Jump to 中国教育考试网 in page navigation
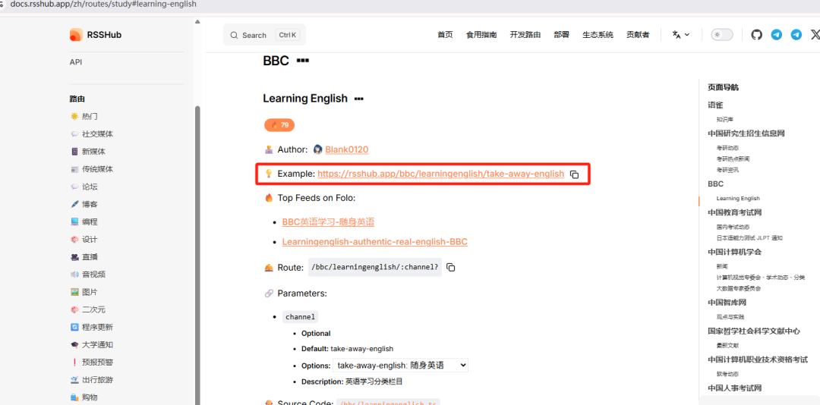 [x=734, y=212]
